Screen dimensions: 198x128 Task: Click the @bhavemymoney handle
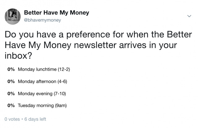[42, 20]
